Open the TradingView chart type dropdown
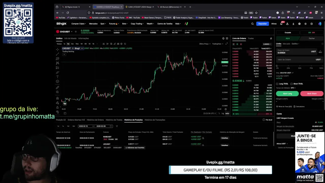 [218, 44]
